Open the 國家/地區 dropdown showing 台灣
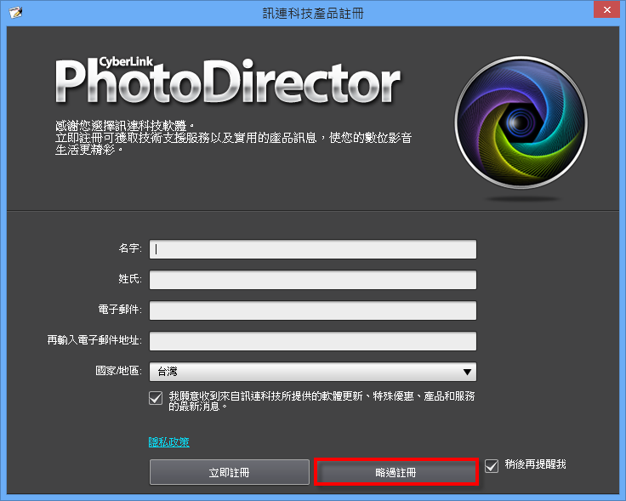 point(313,372)
